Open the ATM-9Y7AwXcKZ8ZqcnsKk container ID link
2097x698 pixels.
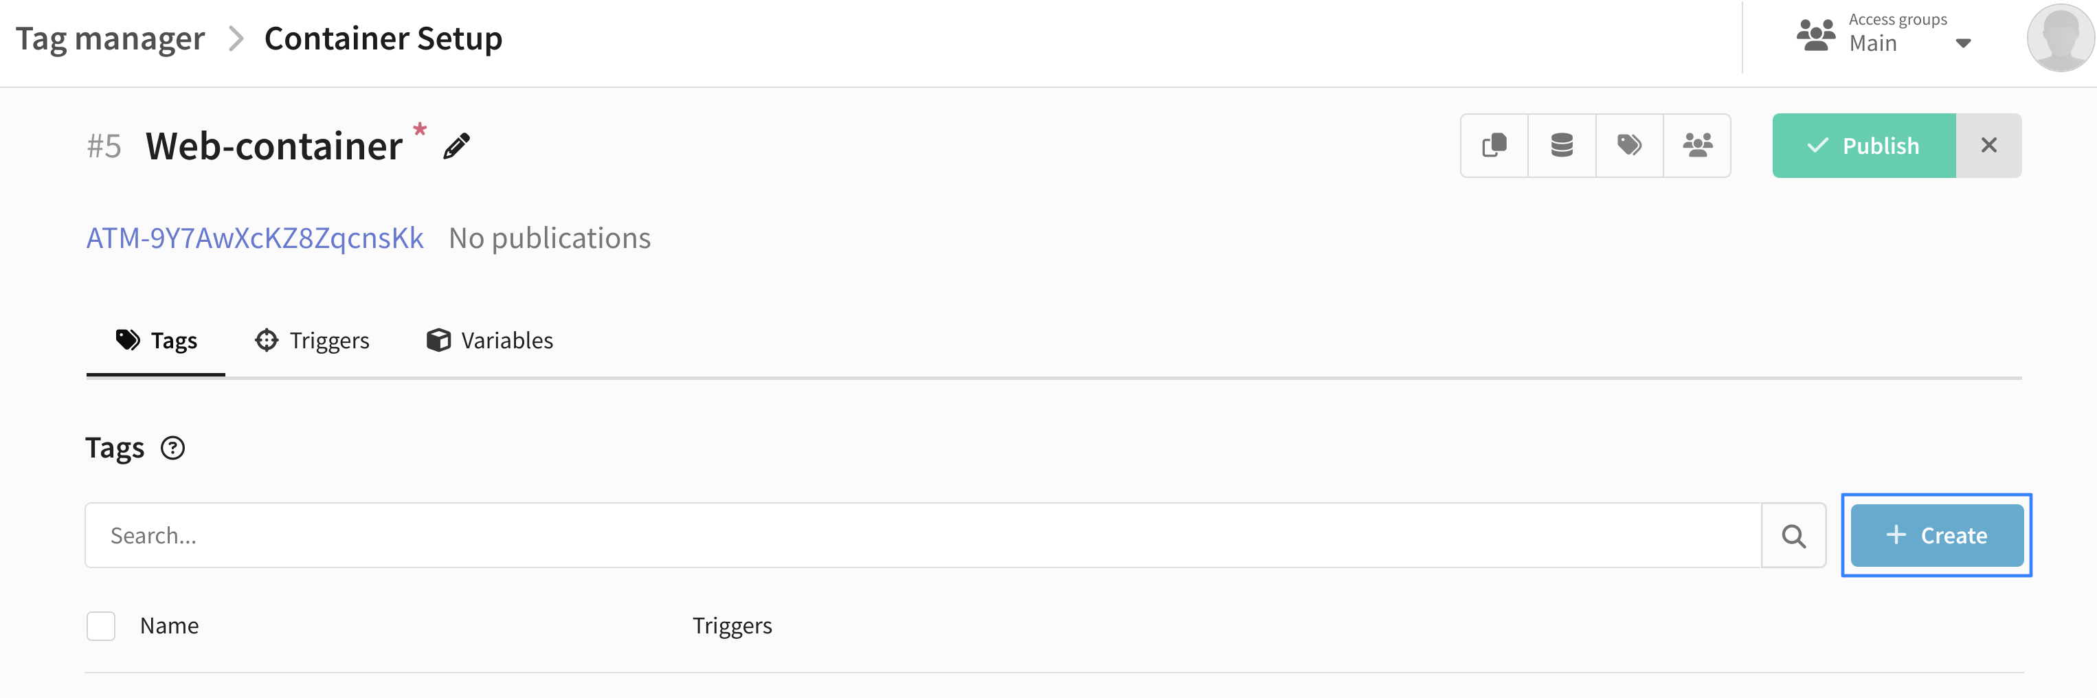[x=255, y=238]
